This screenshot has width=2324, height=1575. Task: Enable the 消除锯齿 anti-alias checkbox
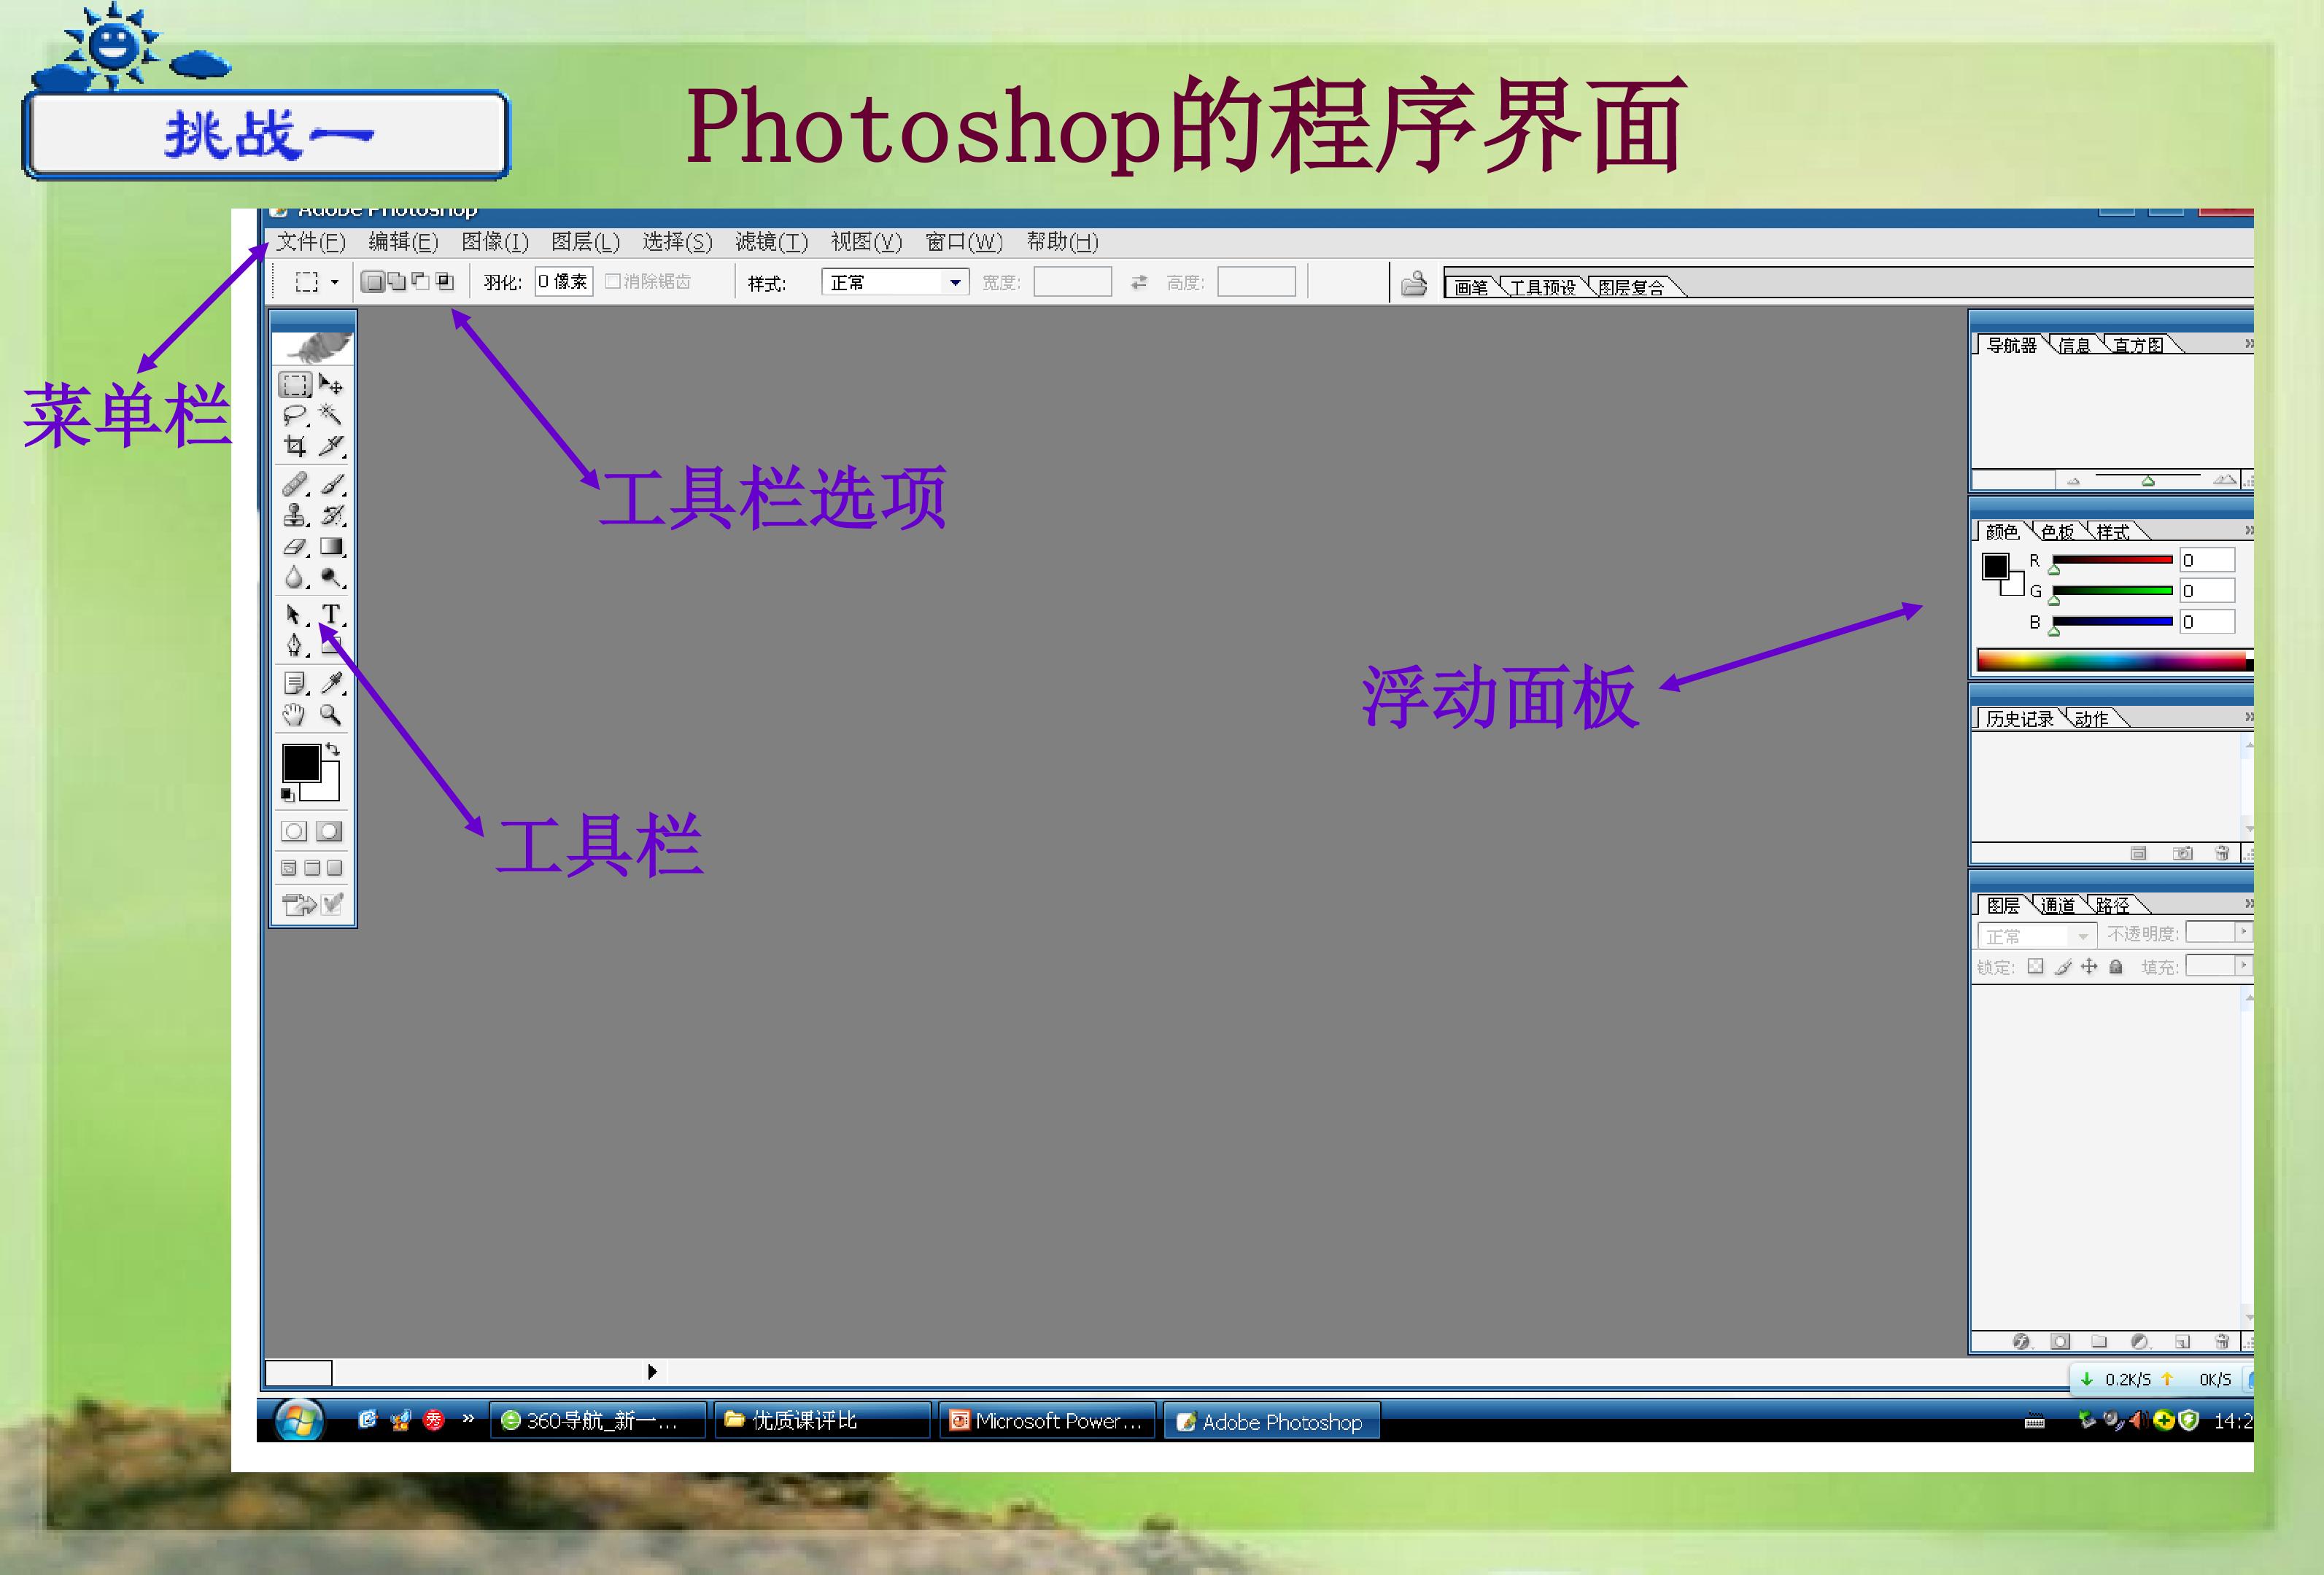(613, 281)
